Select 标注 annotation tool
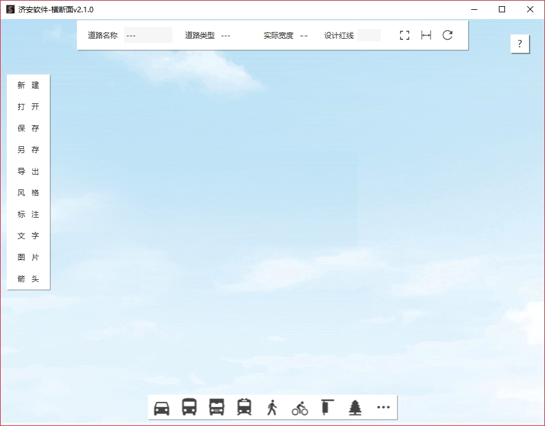The height and width of the screenshot is (426, 545). pos(28,215)
